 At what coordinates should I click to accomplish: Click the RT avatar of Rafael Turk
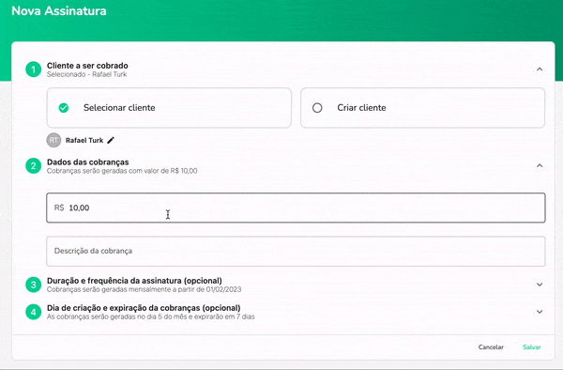[53, 140]
